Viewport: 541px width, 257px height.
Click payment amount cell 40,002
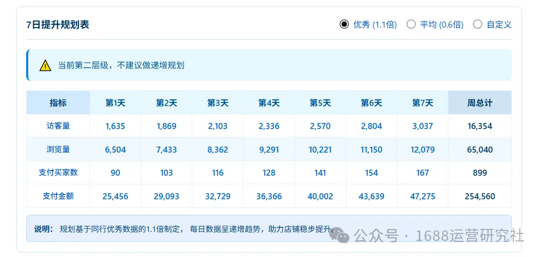point(320,196)
